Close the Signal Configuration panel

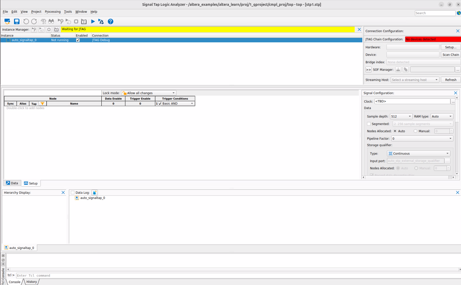tap(456, 93)
